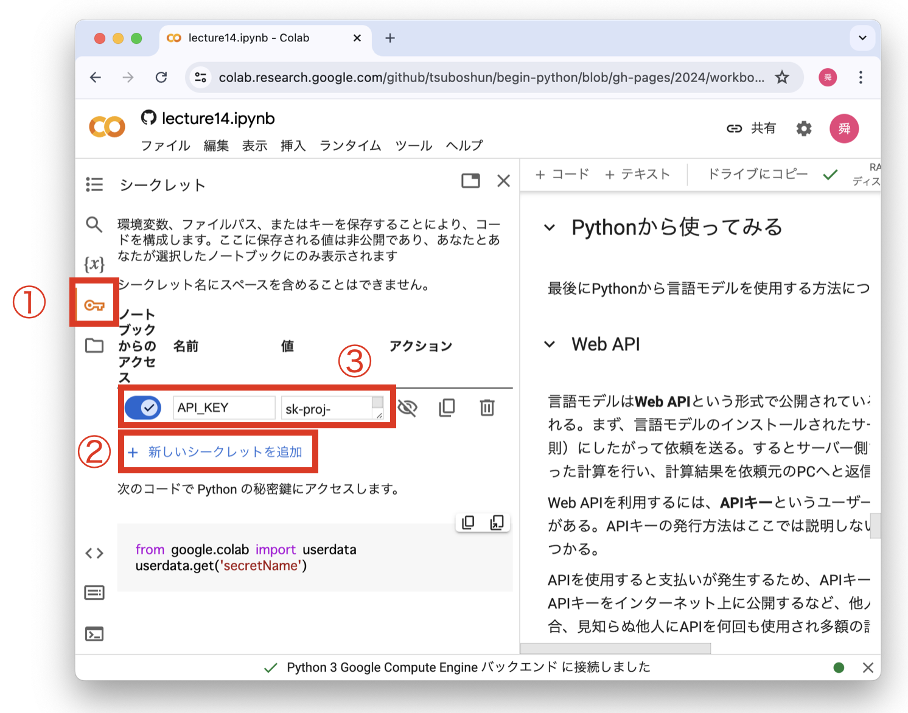Delete the API_KEY secret with trash icon
908x713 pixels.
(487, 408)
